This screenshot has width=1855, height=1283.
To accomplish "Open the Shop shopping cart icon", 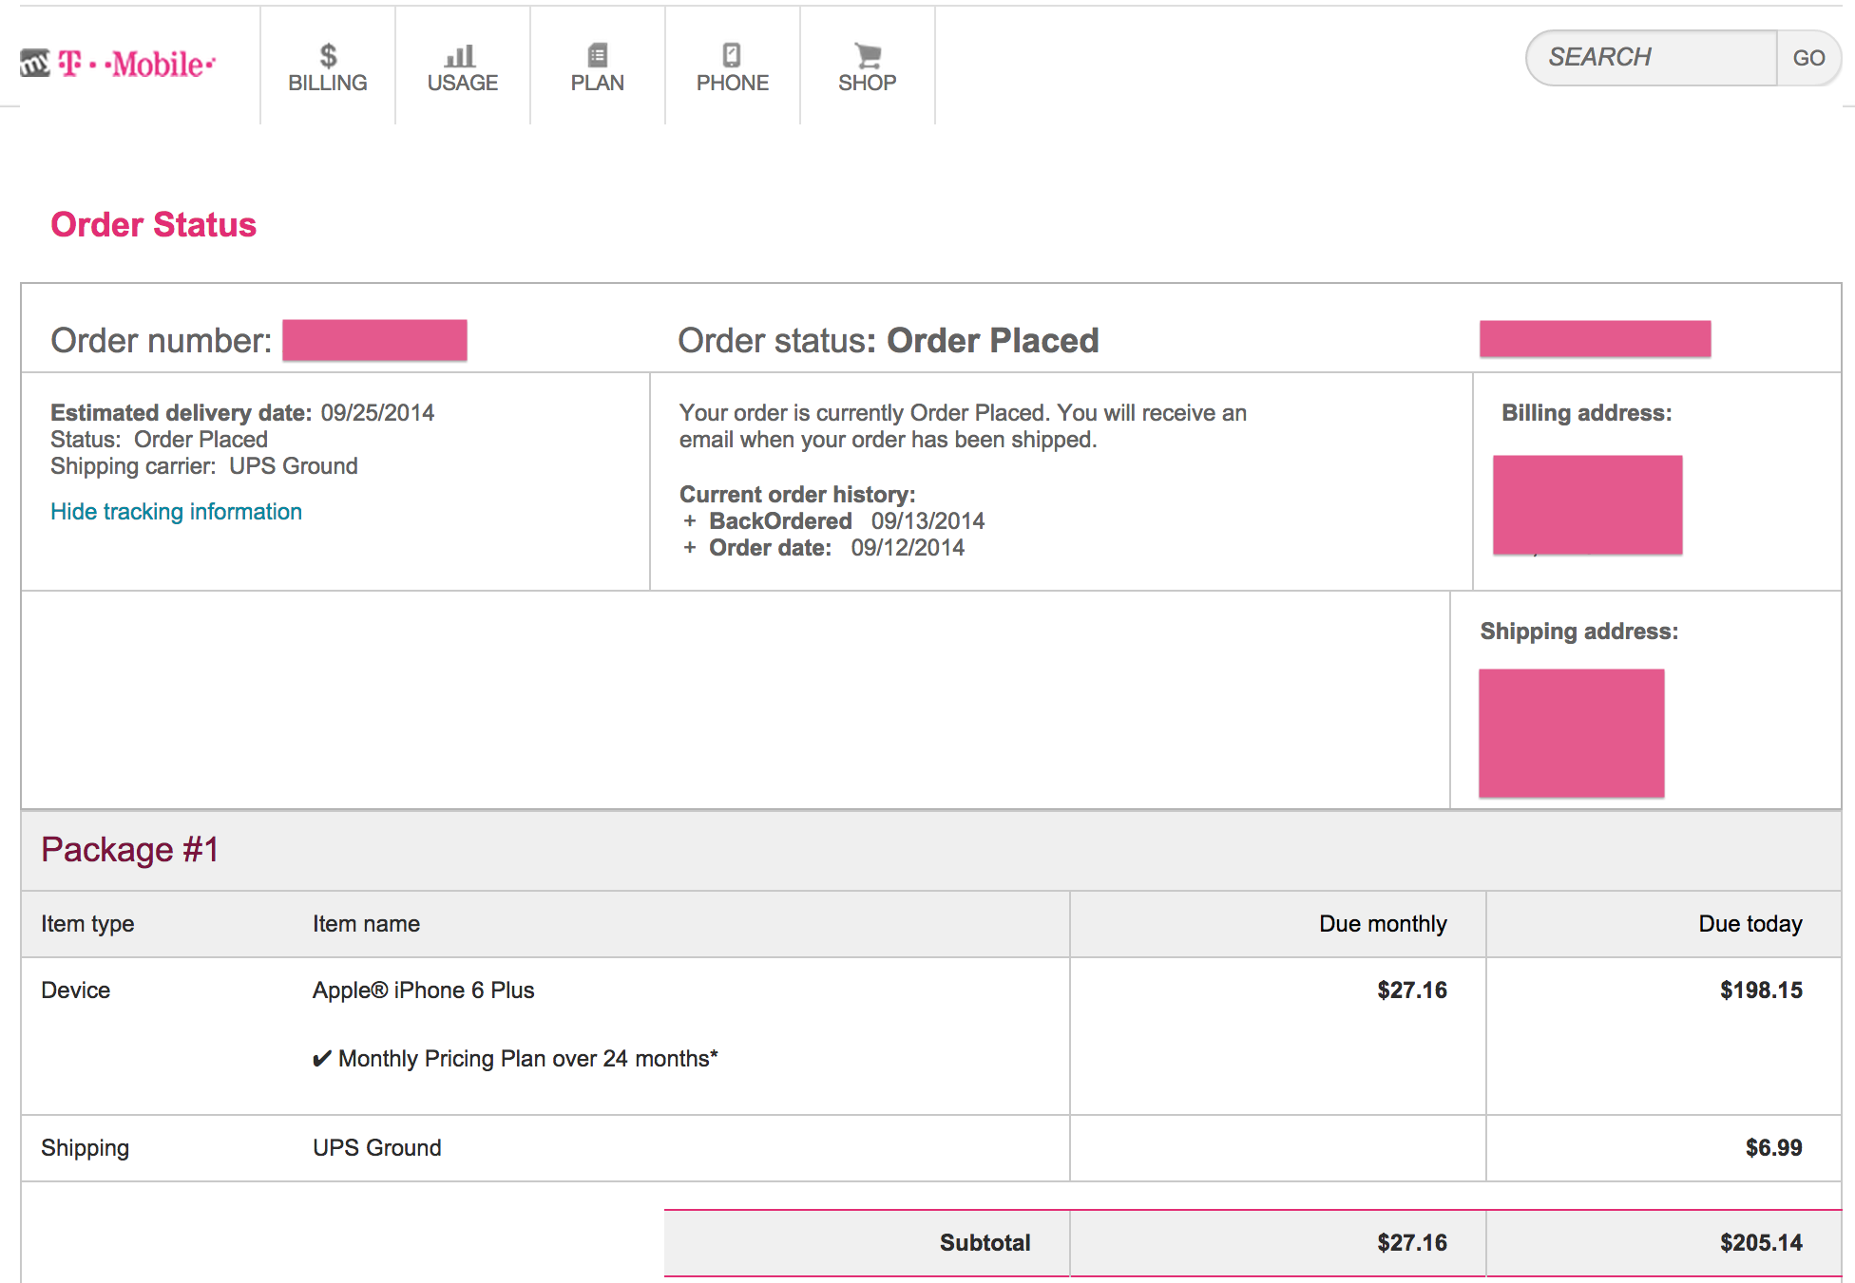I will [867, 55].
